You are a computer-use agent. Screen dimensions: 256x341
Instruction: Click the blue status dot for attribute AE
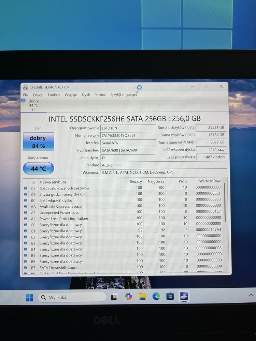click(26, 212)
